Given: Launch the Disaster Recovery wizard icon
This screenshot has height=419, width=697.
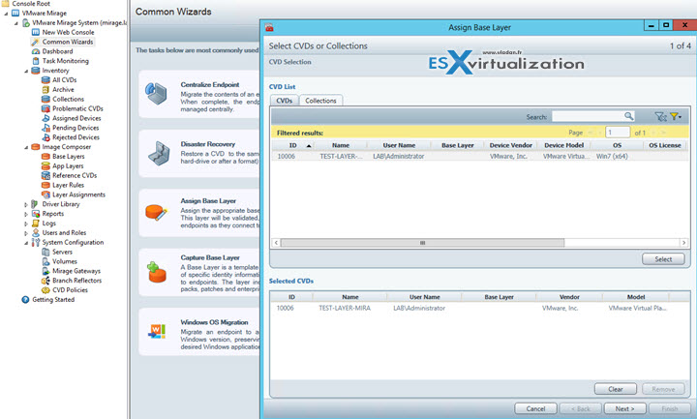Looking at the screenshot, I should coord(159,153).
